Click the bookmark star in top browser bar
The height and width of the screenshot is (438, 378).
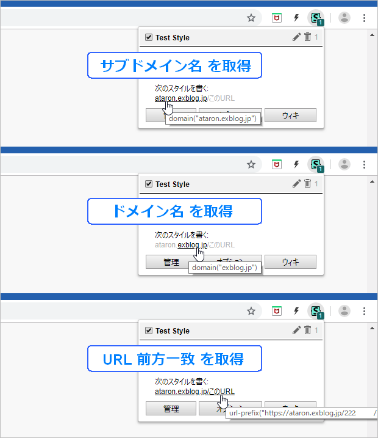click(251, 18)
